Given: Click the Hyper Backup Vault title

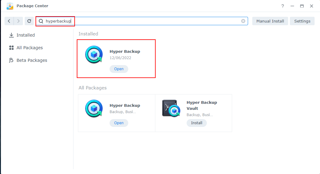Looking at the screenshot, I should point(202,105).
